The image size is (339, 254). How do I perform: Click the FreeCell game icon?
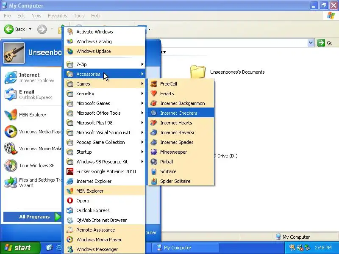coord(154,84)
